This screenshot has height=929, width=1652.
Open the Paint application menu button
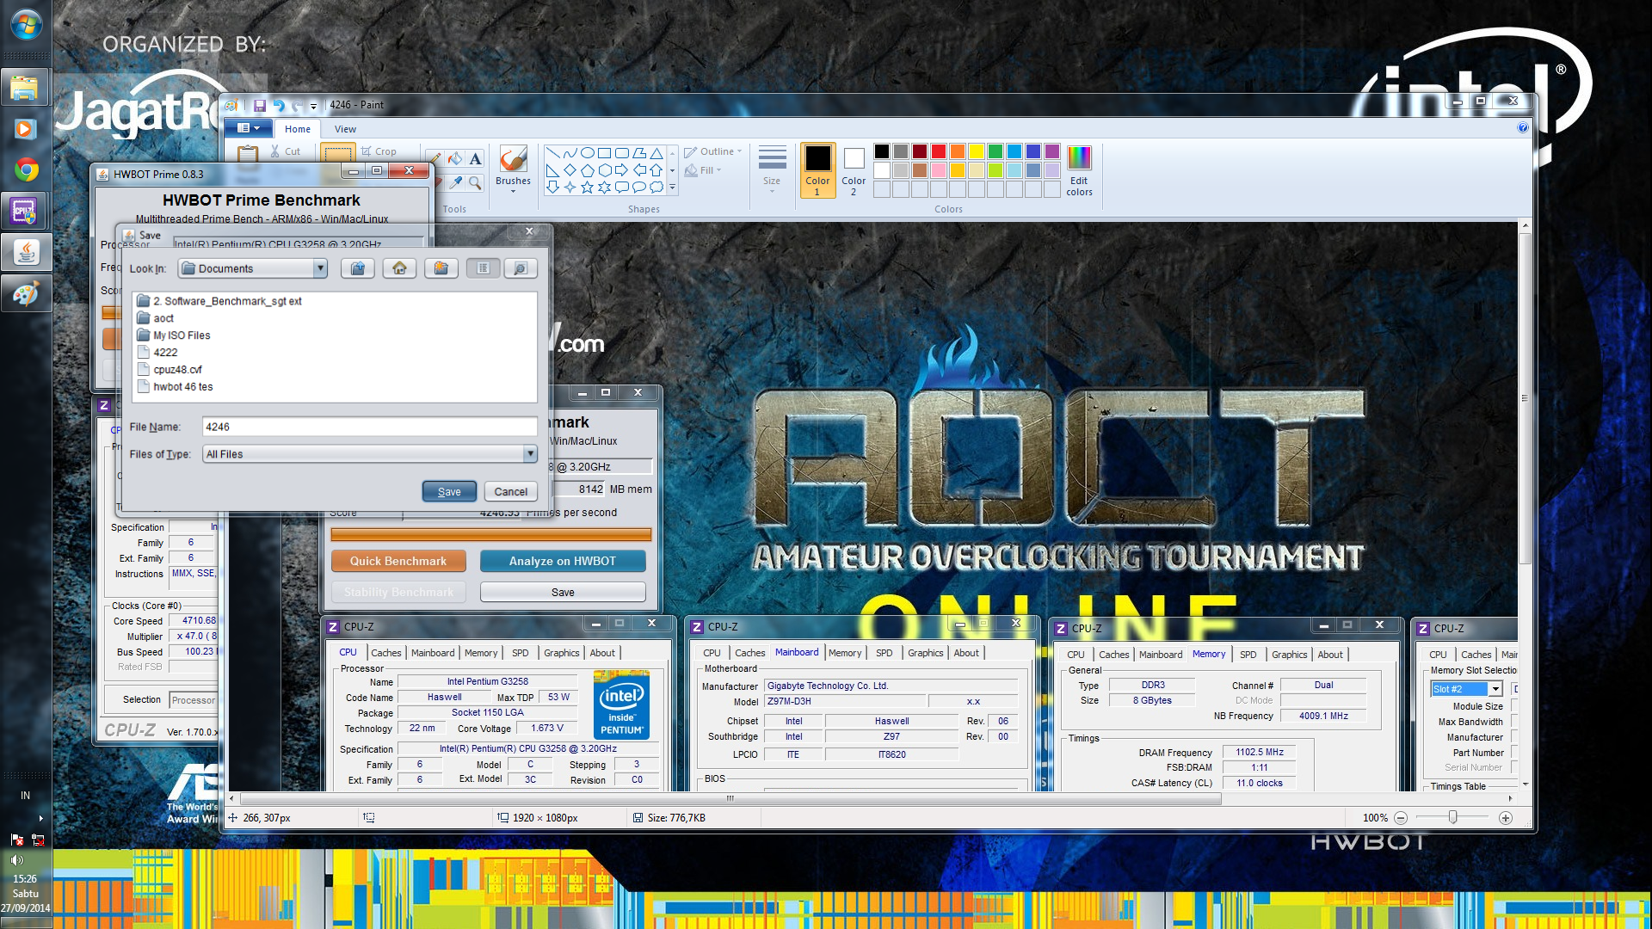coord(248,128)
